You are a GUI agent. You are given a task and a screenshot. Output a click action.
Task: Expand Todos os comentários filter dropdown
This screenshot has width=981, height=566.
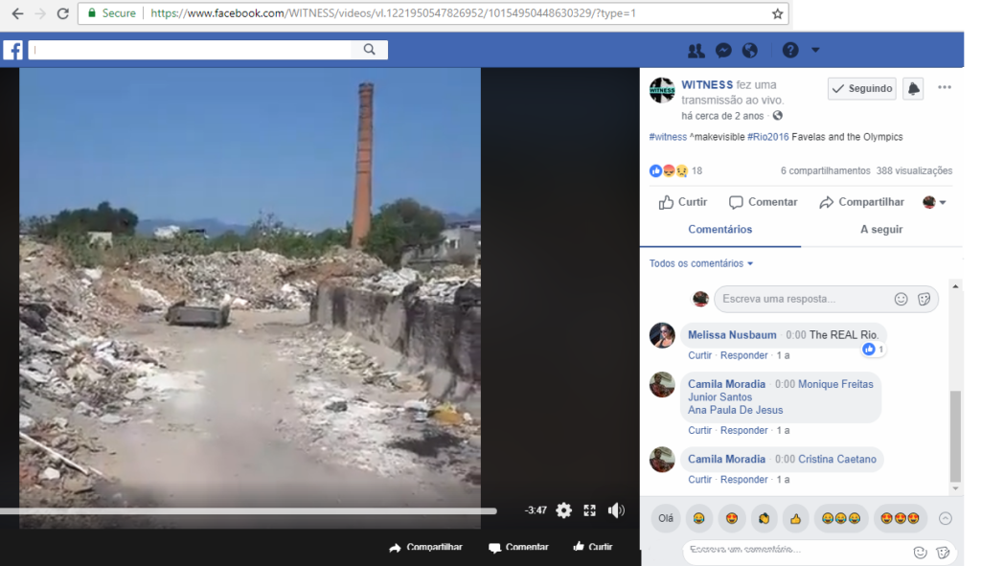tap(701, 263)
